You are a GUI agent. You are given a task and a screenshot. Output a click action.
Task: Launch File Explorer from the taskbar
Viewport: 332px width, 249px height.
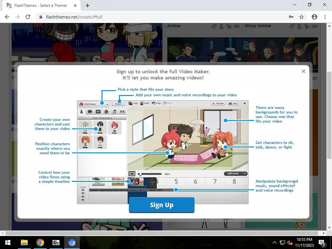pyautogui.click(x=24, y=243)
